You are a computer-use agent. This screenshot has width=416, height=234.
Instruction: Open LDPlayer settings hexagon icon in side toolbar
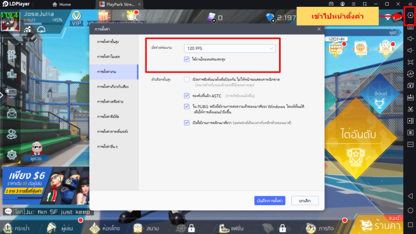click(410, 15)
